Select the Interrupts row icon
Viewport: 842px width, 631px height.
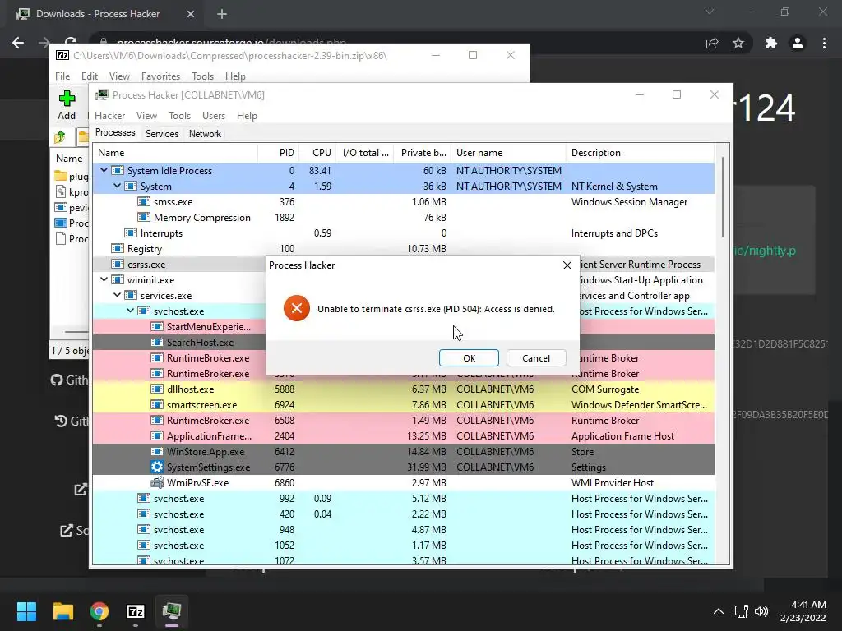[x=131, y=233]
